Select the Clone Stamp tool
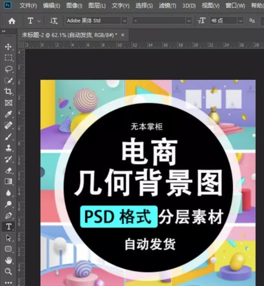Image resolution: width=264 pixels, height=286 pixels. [x=8, y=148]
